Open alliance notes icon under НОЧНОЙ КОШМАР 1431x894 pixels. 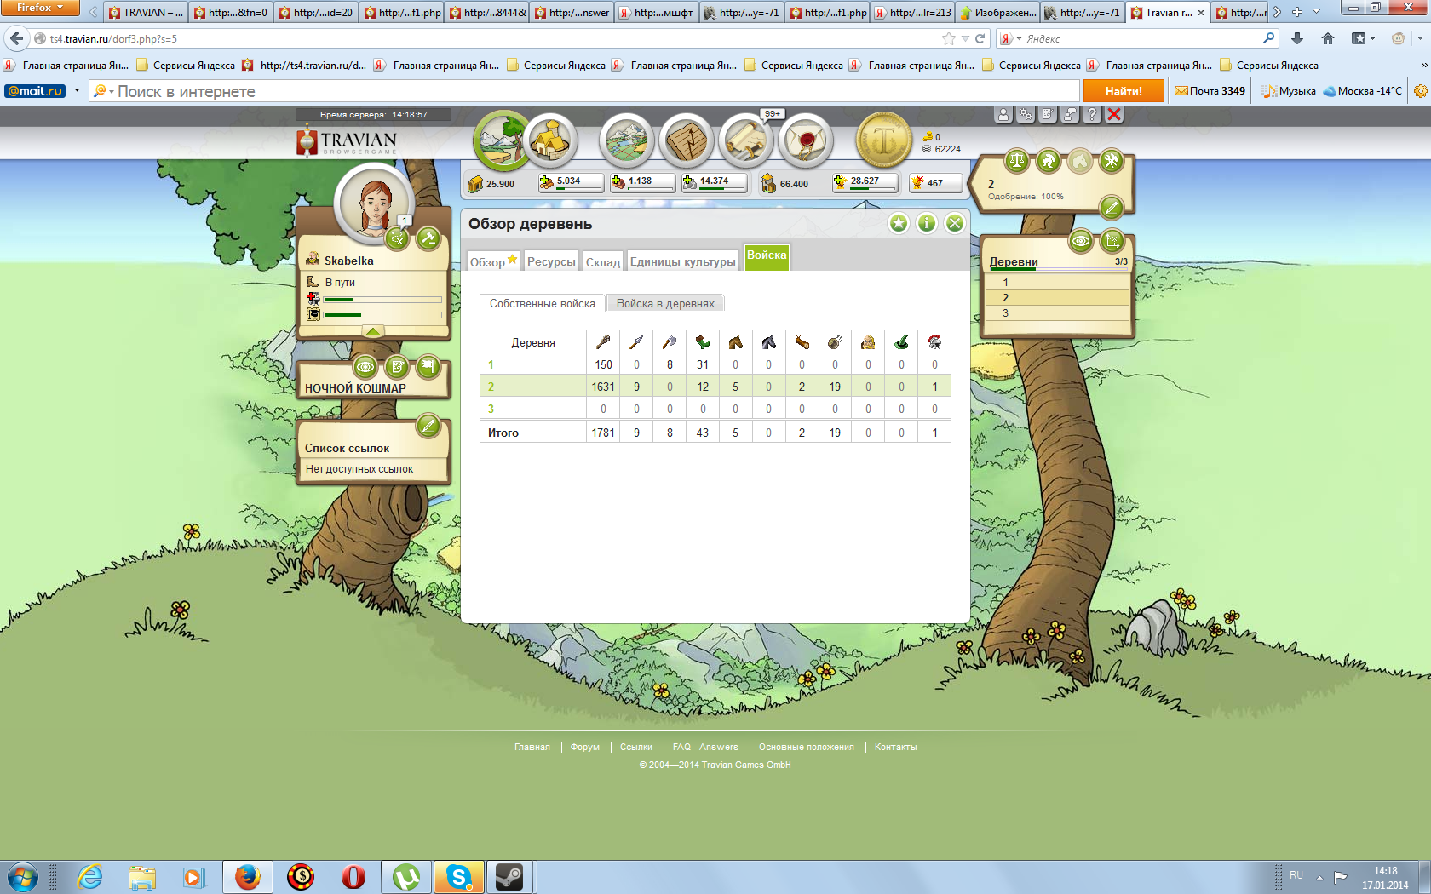pyautogui.click(x=397, y=367)
